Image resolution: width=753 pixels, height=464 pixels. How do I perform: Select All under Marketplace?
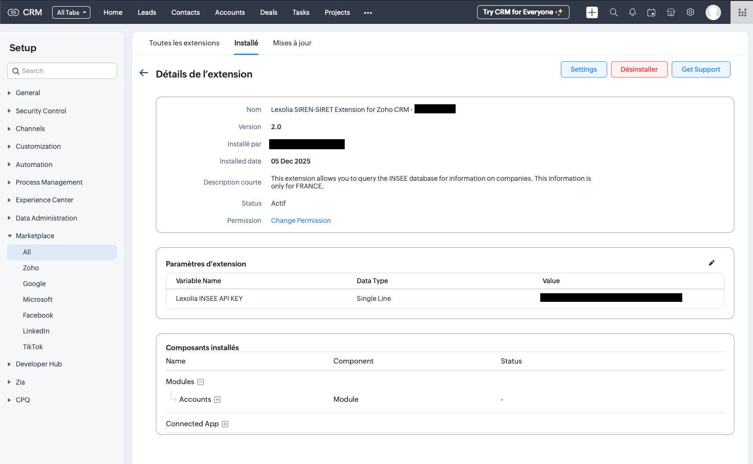[62, 252]
